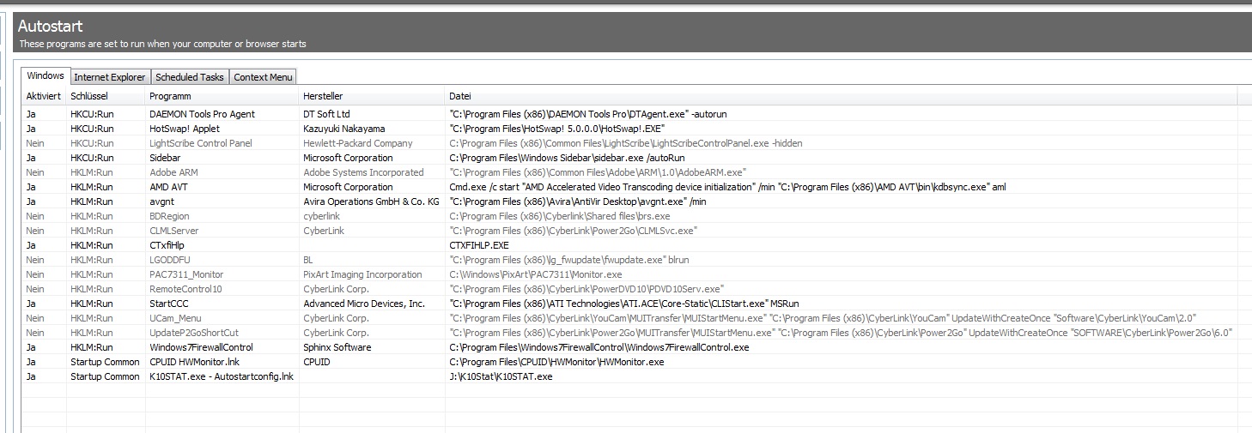Screen dimensions: 1252x433
Task: Click the J:\K10Stat\K10STAT.EXE file path
Action: click(x=501, y=376)
